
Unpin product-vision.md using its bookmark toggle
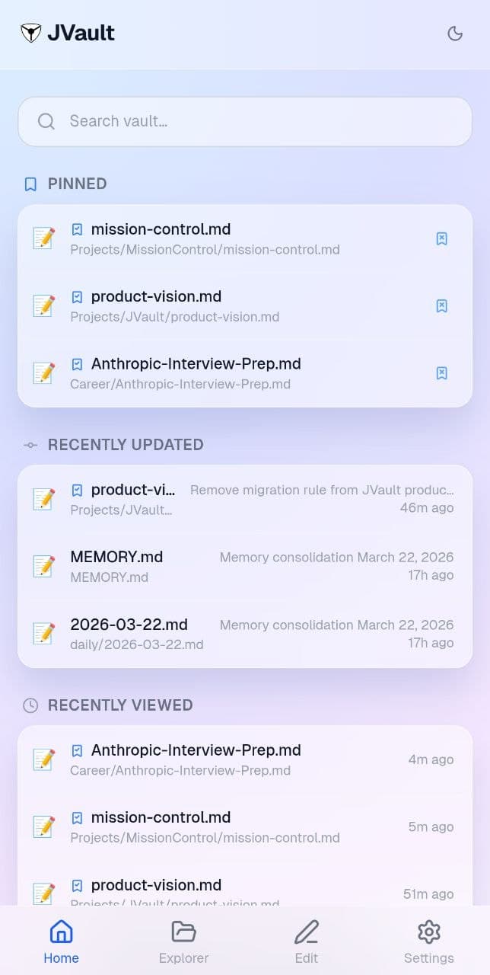click(x=441, y=306)
